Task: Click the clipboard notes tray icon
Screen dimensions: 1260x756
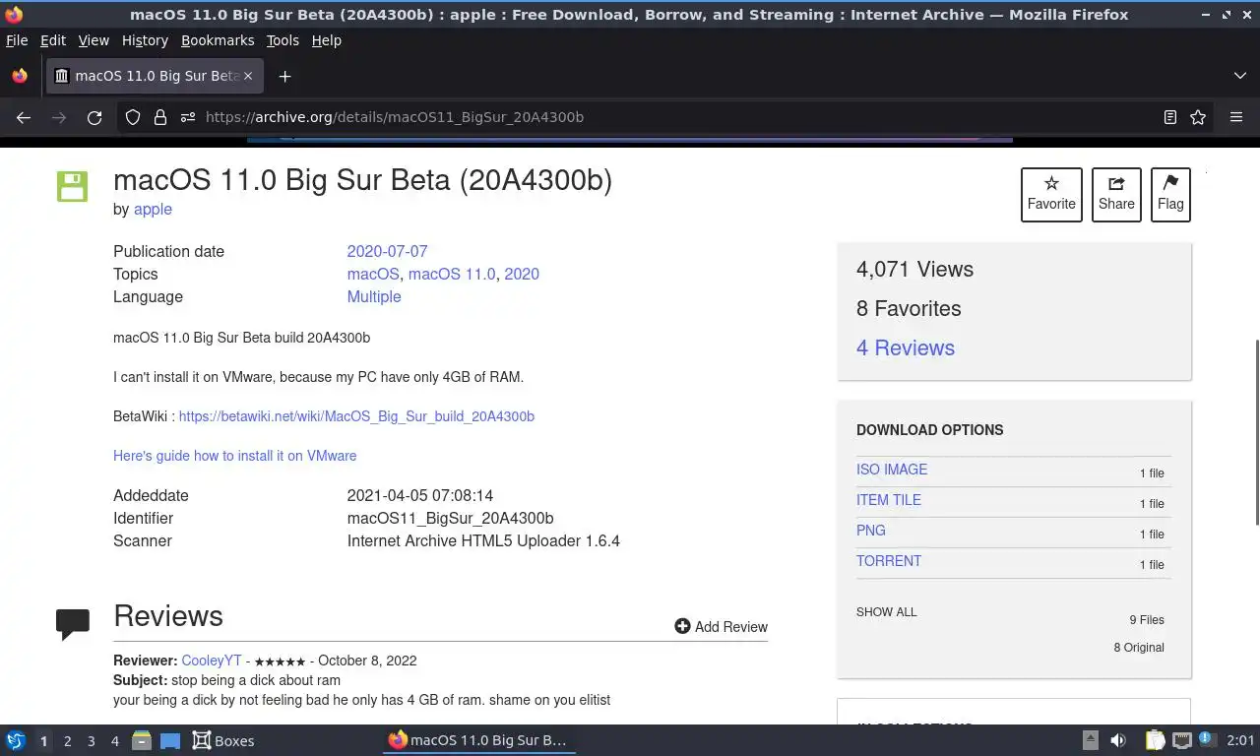Action: coord(1155,740)
